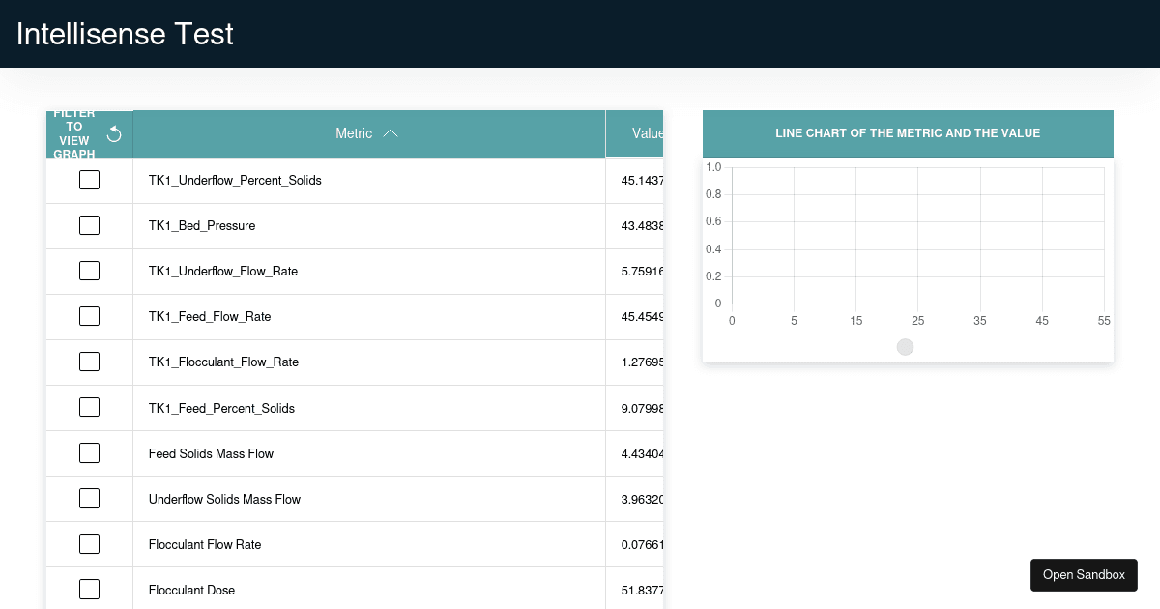Select Feed Solids Mass Flow for the graph
The width and height of the screenshot is (1160, 609).
[89, 452]
